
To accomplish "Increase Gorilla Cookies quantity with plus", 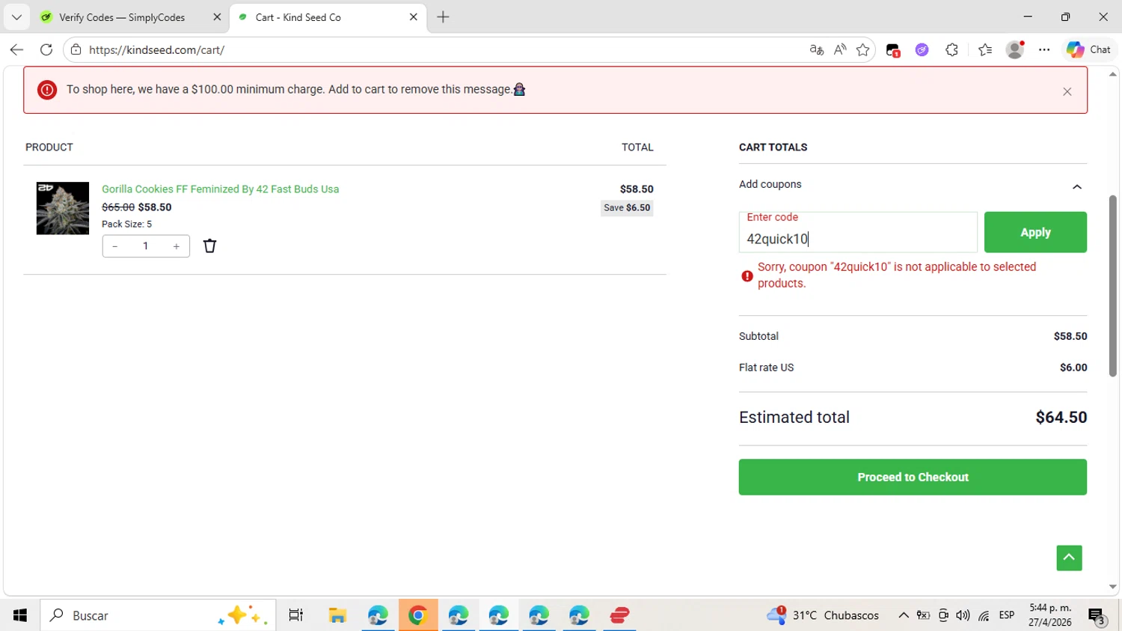I will click(x=177, y=246).
